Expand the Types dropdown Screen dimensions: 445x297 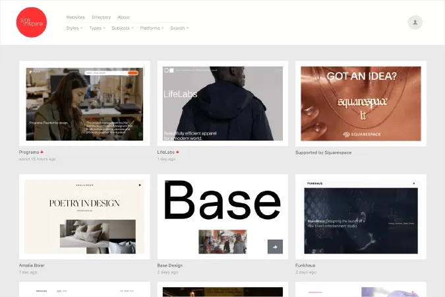[x=97, y=28]
